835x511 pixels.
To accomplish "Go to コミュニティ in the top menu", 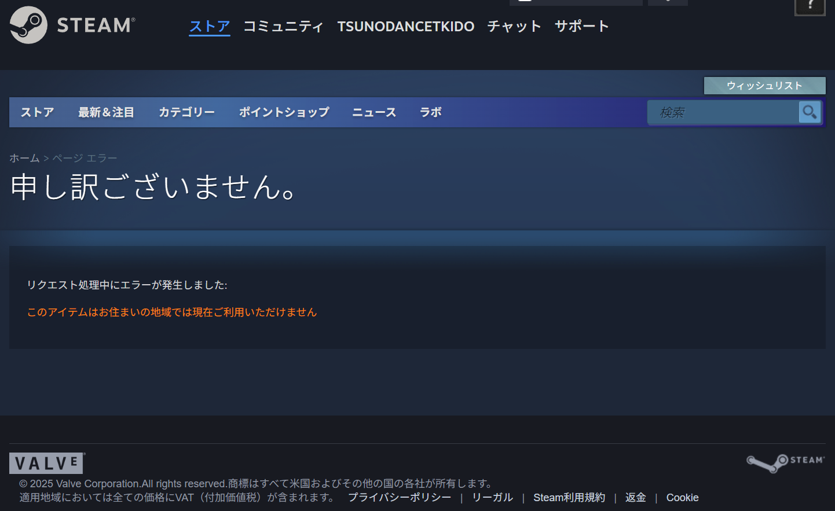I will (x=283, y=26).
